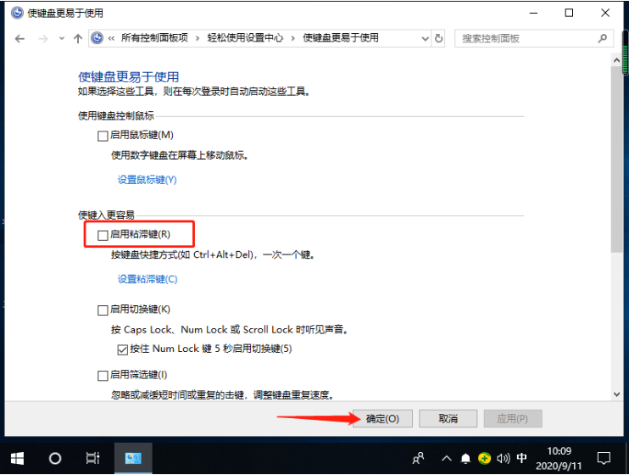Minimize the window

pyautogui.click(x=533, y=13)
